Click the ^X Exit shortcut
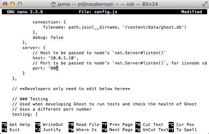The image size is (209, 134). pyautogui.click(x=11, y=130)
